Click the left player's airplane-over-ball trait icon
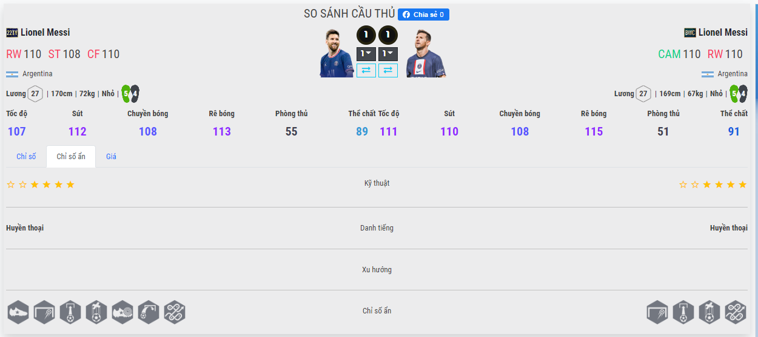758x337 pixels. tap(96, 312)
